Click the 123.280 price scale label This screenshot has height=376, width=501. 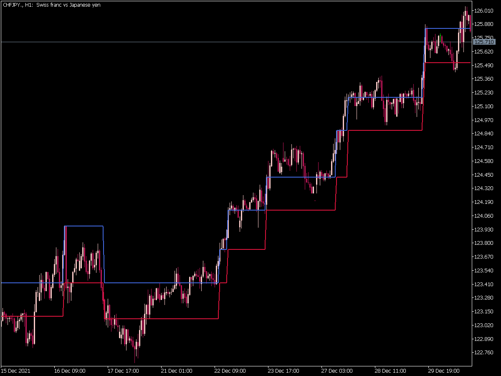(x=484, y=297)
